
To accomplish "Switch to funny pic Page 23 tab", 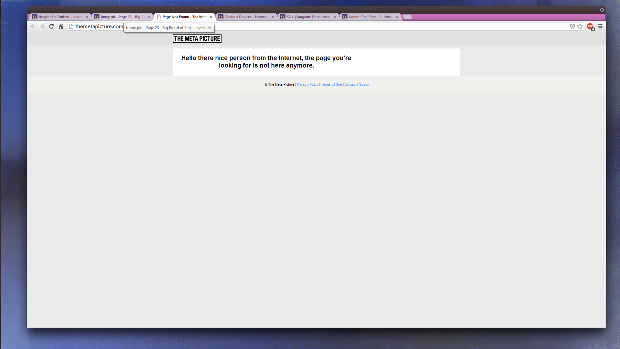I will point(122,17).
